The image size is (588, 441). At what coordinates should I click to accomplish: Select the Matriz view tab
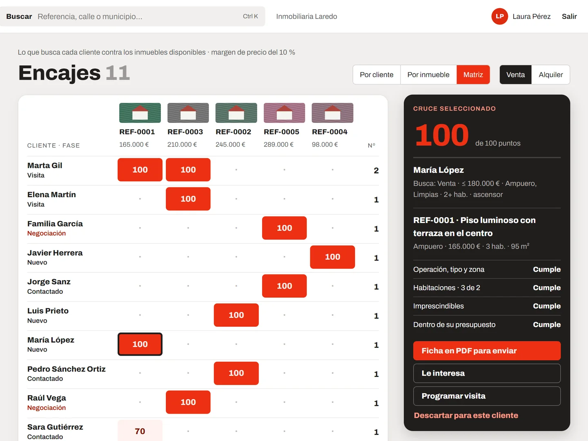click(x=473, y=75)
